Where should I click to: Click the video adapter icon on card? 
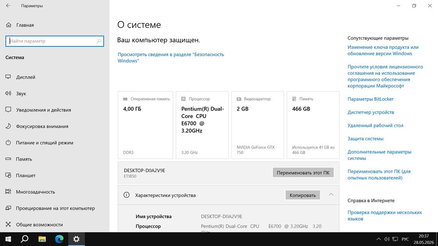[239, 99]
